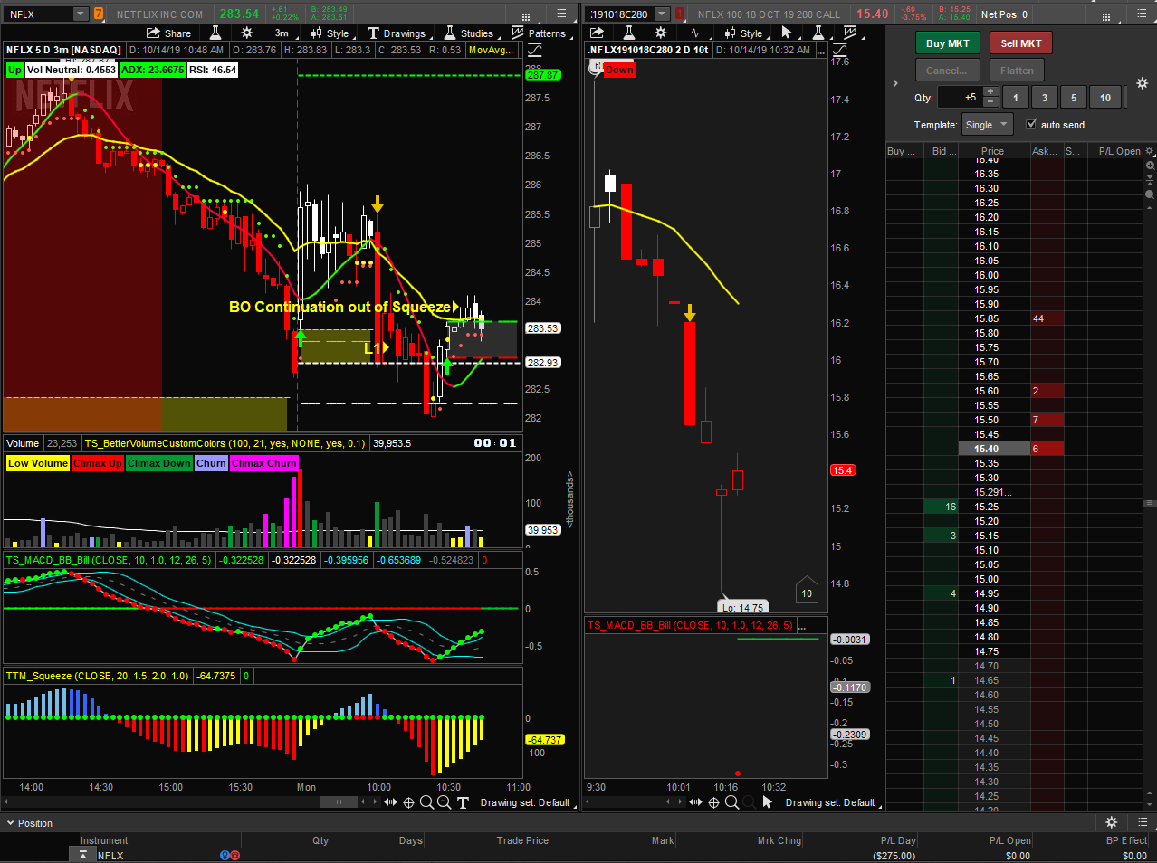Set quantity preset to 5
The image size is (1157, 863).
point(1074,98)
